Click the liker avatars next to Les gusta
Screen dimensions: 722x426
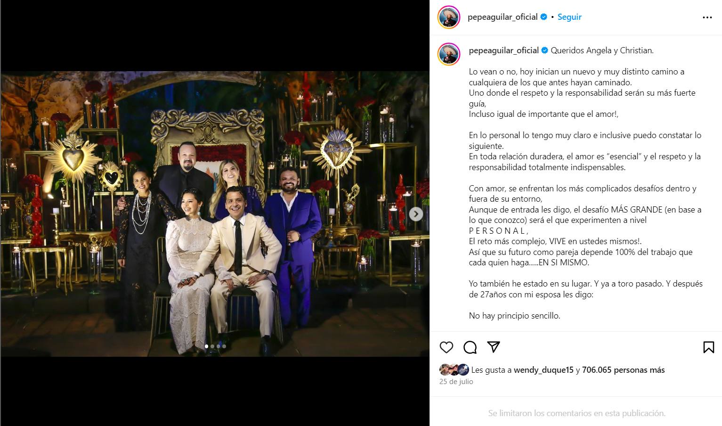point(454,370)
